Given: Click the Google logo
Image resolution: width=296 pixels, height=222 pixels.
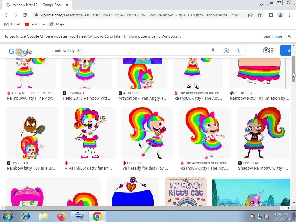Looking at the screenshot, I should [x=20, y=51].
